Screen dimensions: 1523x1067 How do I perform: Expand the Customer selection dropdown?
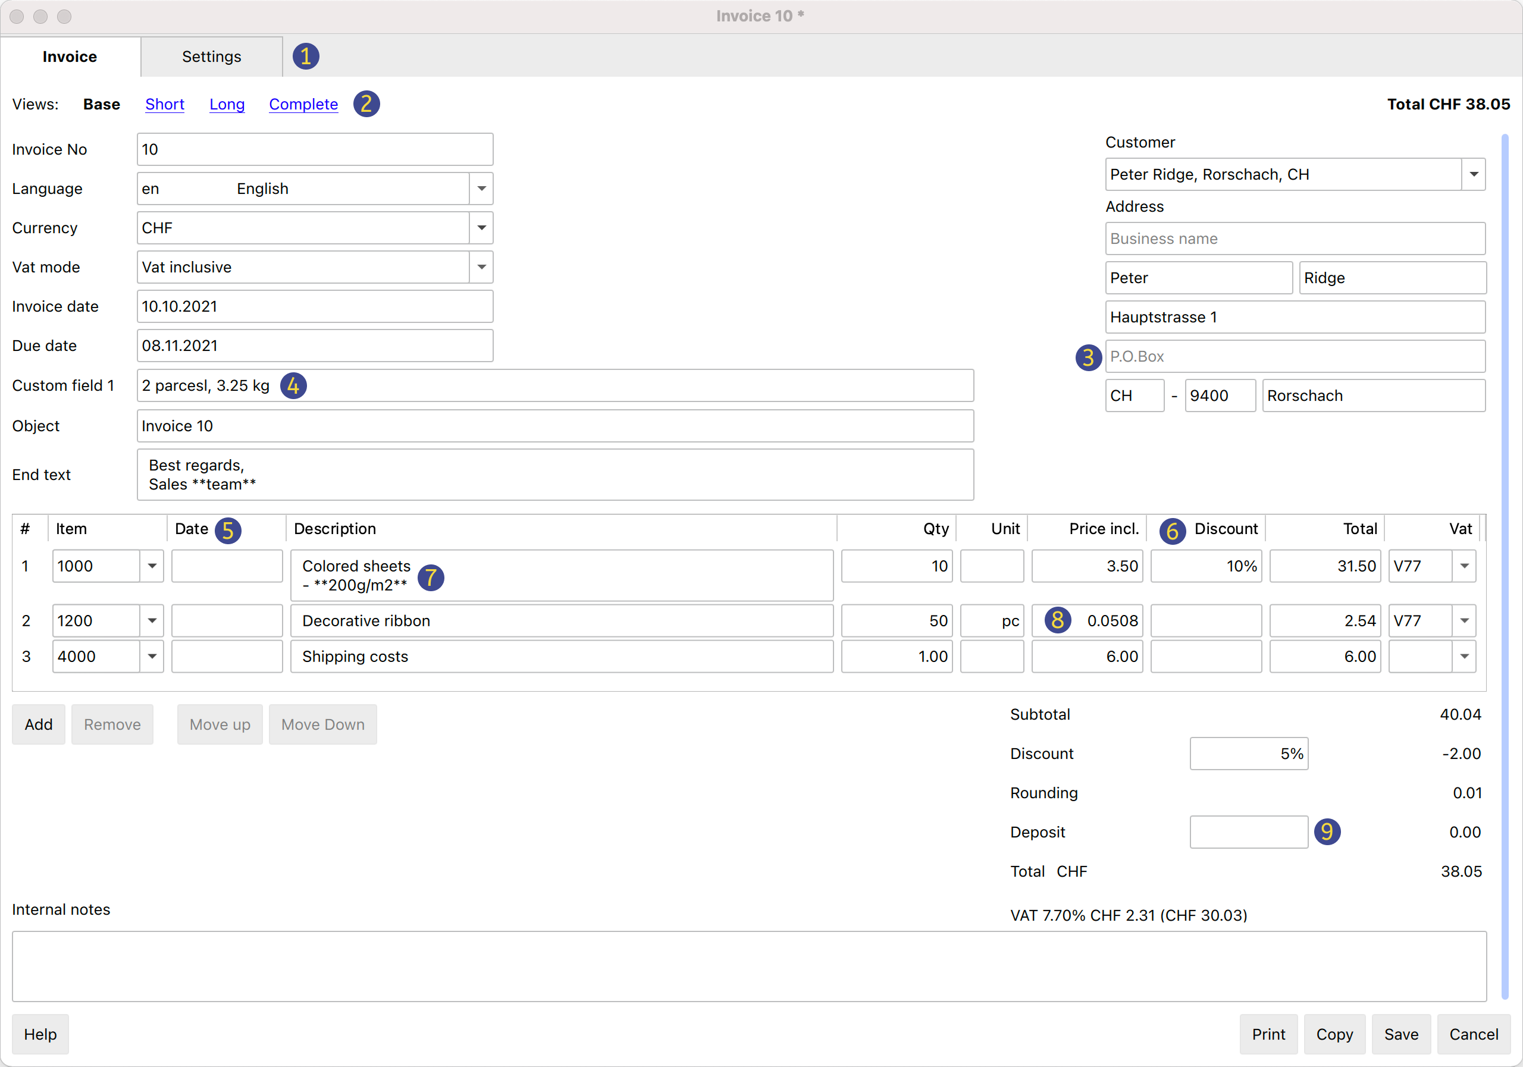click(1474, 174)
